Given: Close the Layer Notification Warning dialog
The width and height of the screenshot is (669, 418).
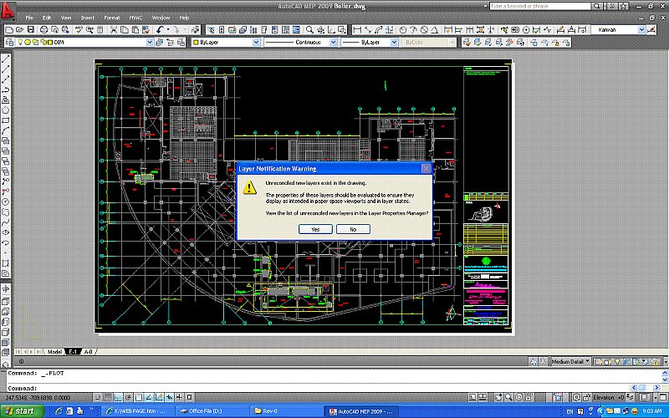Looking at the screenshot, I should tap(426, 168).
